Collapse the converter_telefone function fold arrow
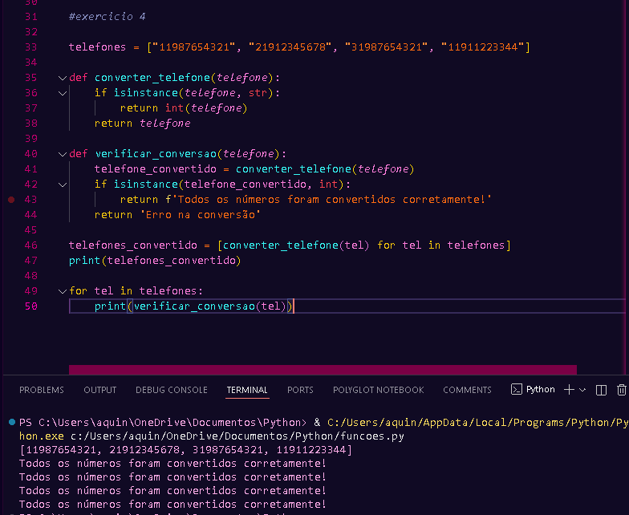This screenshot has height=515, width=629. tap(63, 78)
